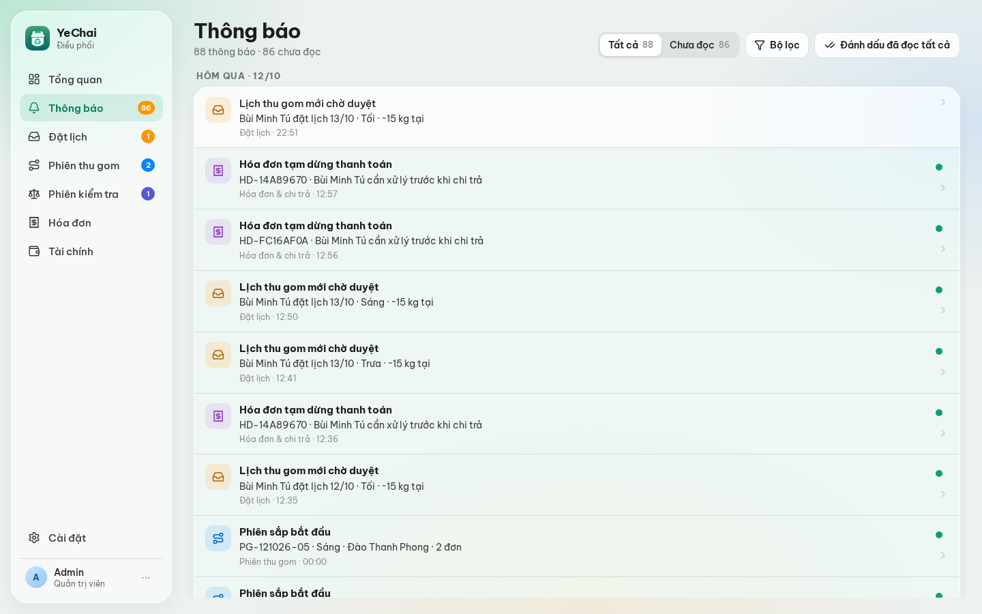Click the orange 86 badge on Thông báo
This screenshot has width=982, height=614.
point(146,108)
